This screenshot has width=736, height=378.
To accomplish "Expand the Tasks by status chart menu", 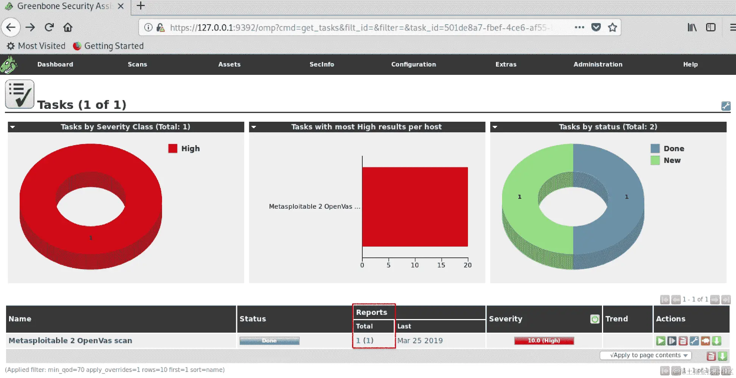I will tap(495, 127).
